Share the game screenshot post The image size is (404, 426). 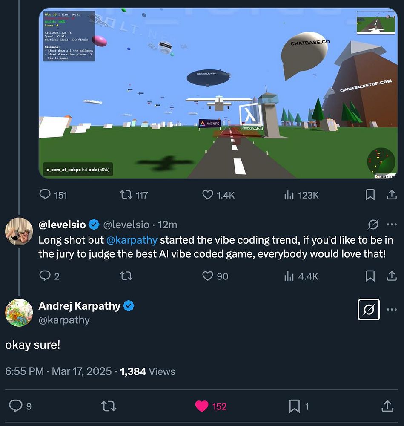pos(391,195)
